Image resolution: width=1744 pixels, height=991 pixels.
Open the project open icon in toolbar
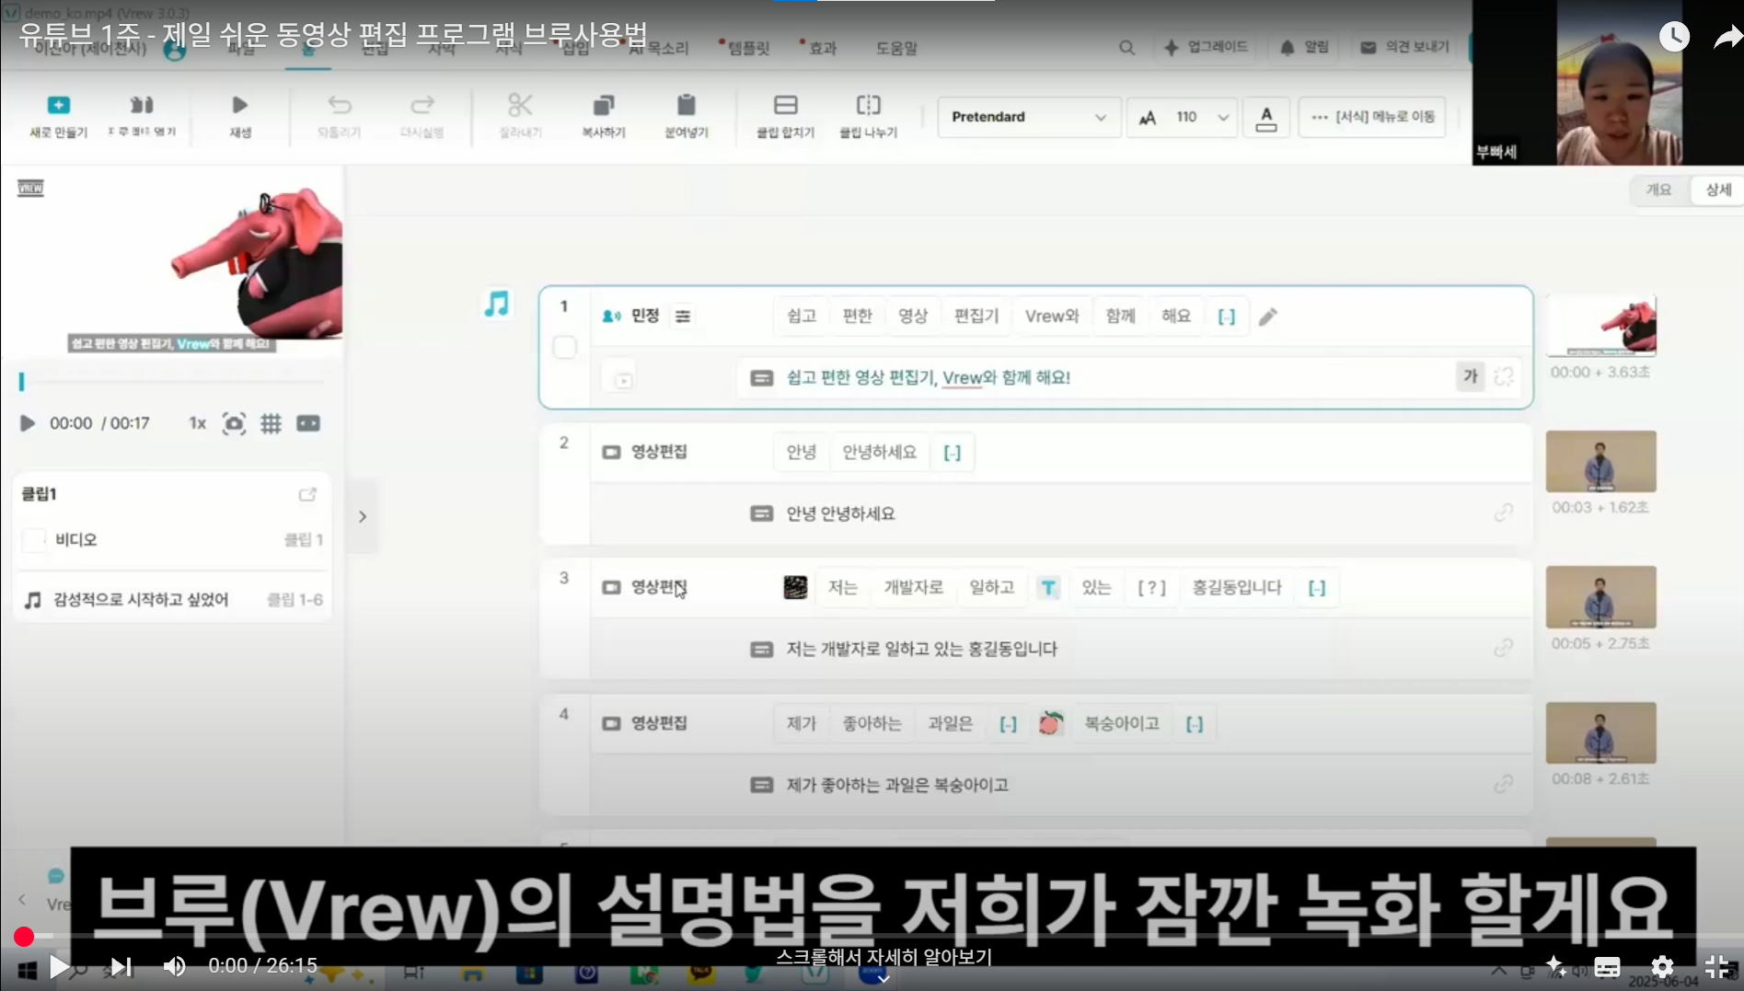coord(142,105)
